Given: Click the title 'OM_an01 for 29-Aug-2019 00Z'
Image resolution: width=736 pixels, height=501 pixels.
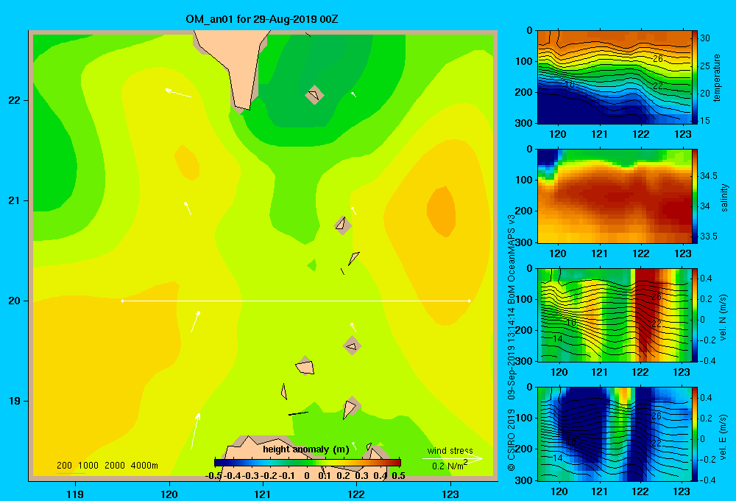Looking at the screenshot, I should (x=262, y=19).
